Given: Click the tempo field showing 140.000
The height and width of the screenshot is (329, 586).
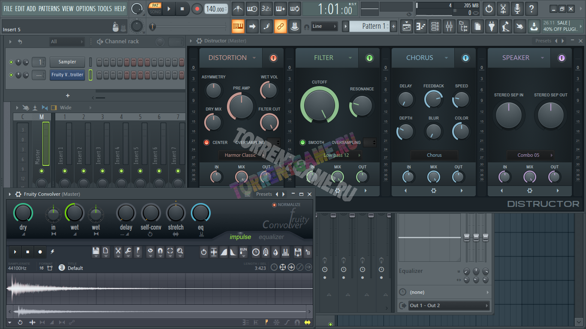Looking at the screenshot, I should tap(215, 9).
